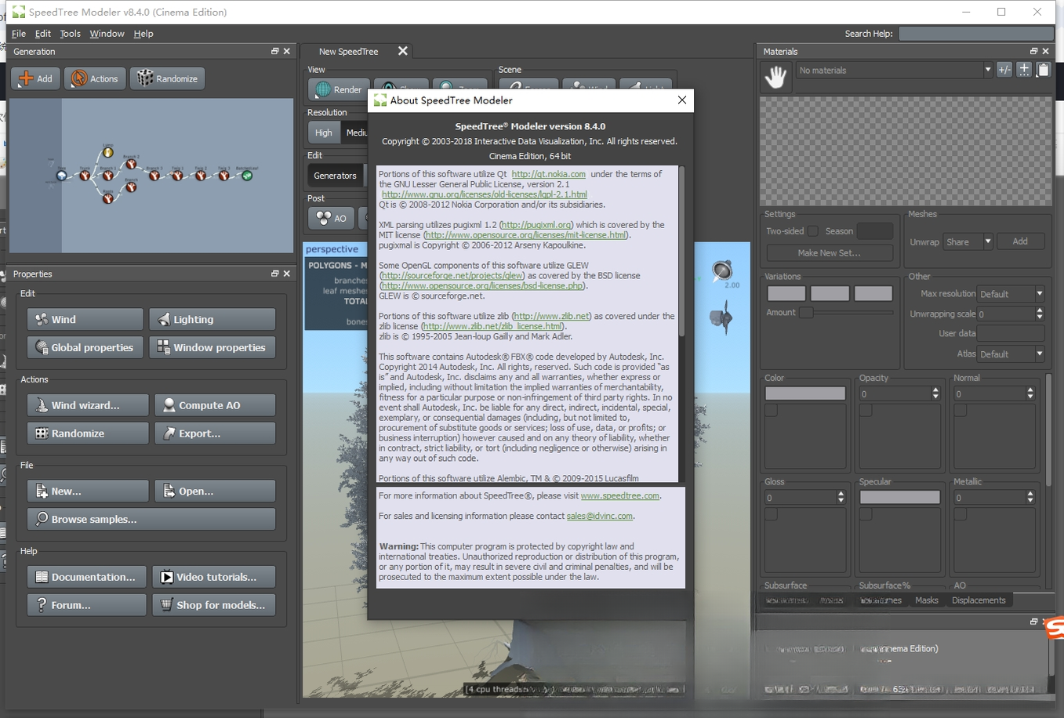Click the add material plus icon

pos(1024,70)
